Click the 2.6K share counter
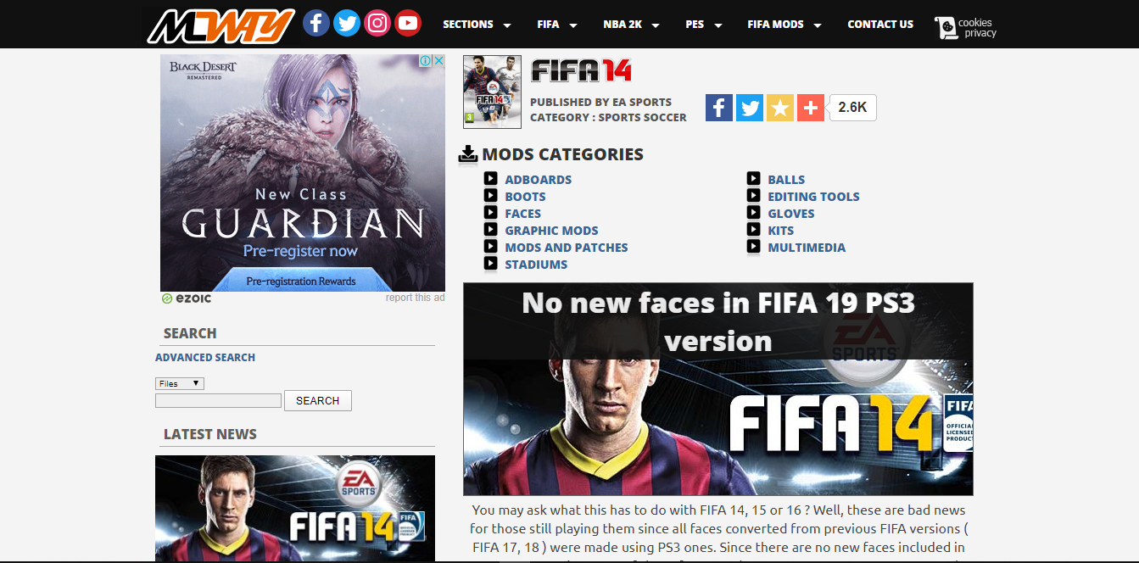1139x563 pixels. pos(852,108)
